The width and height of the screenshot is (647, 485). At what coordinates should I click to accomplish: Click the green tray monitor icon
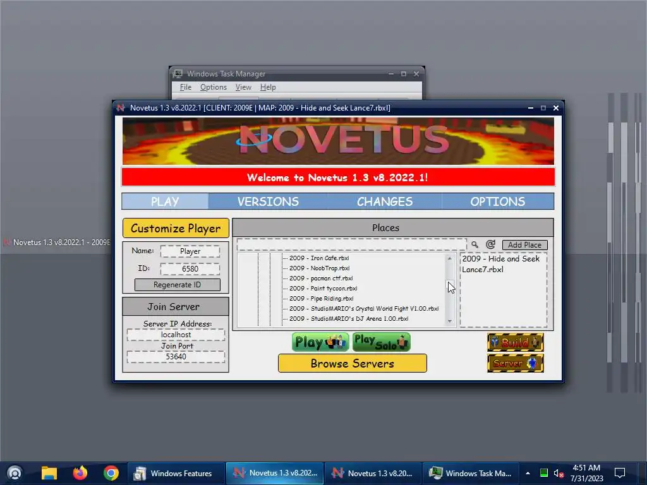[x=544, y=473]
